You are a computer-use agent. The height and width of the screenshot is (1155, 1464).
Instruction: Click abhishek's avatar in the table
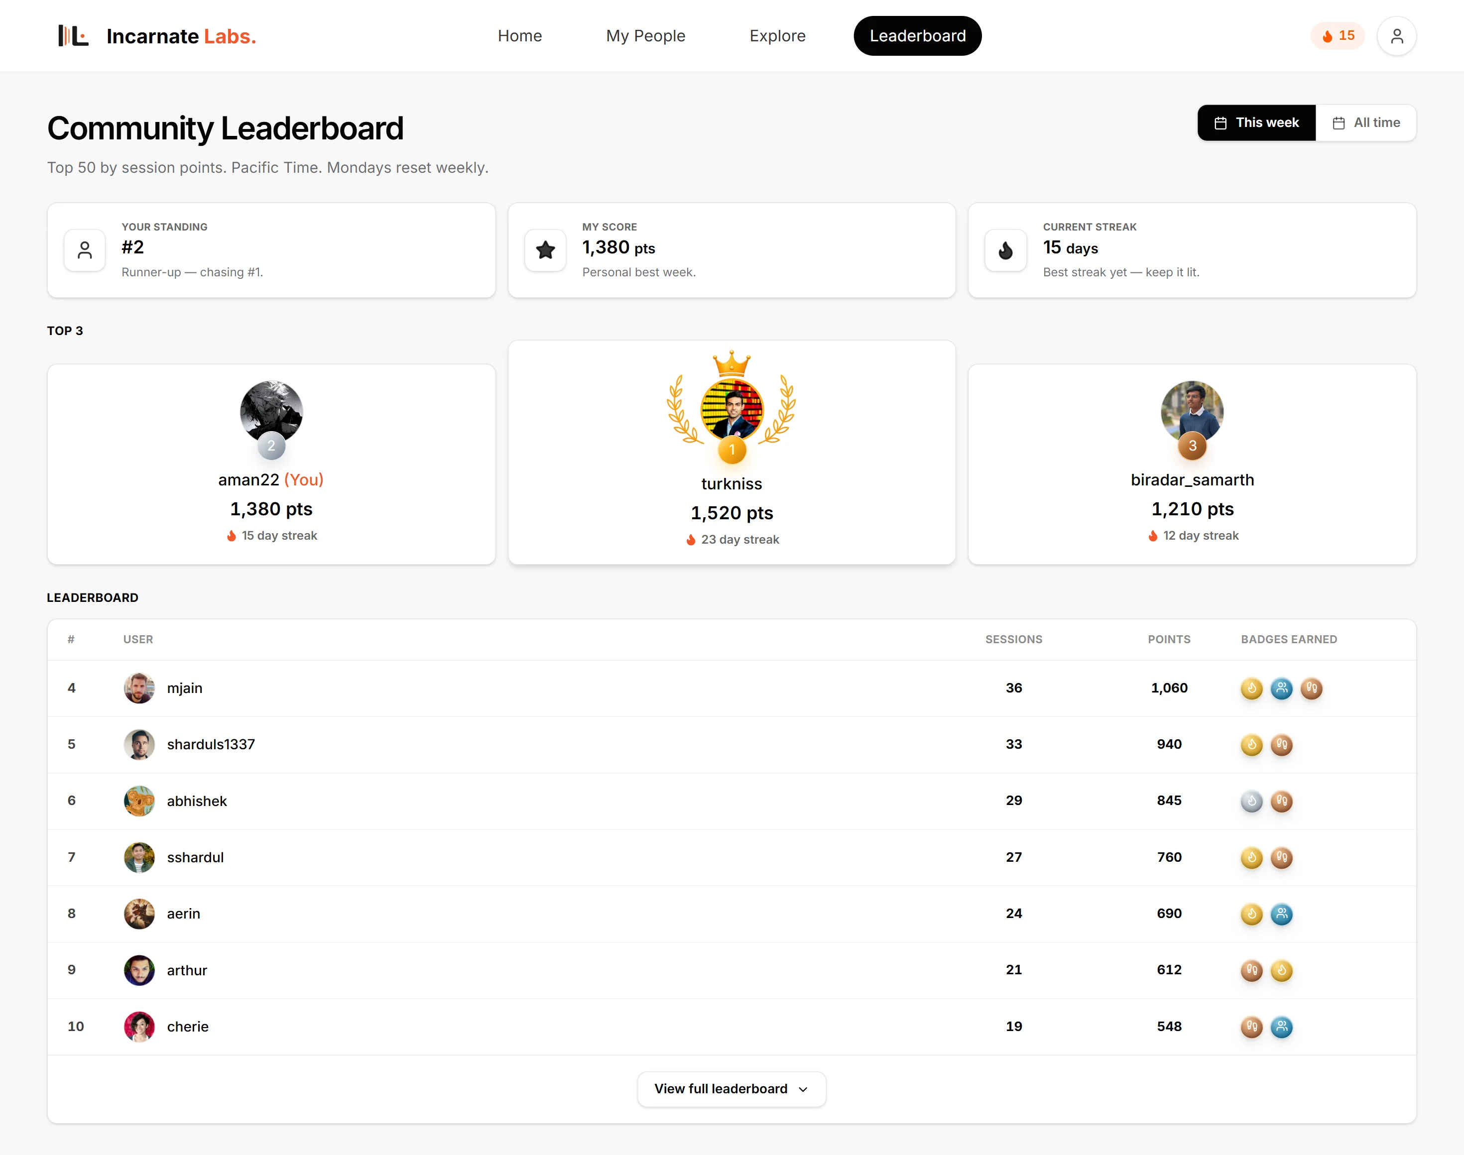(x=139, y=802)
